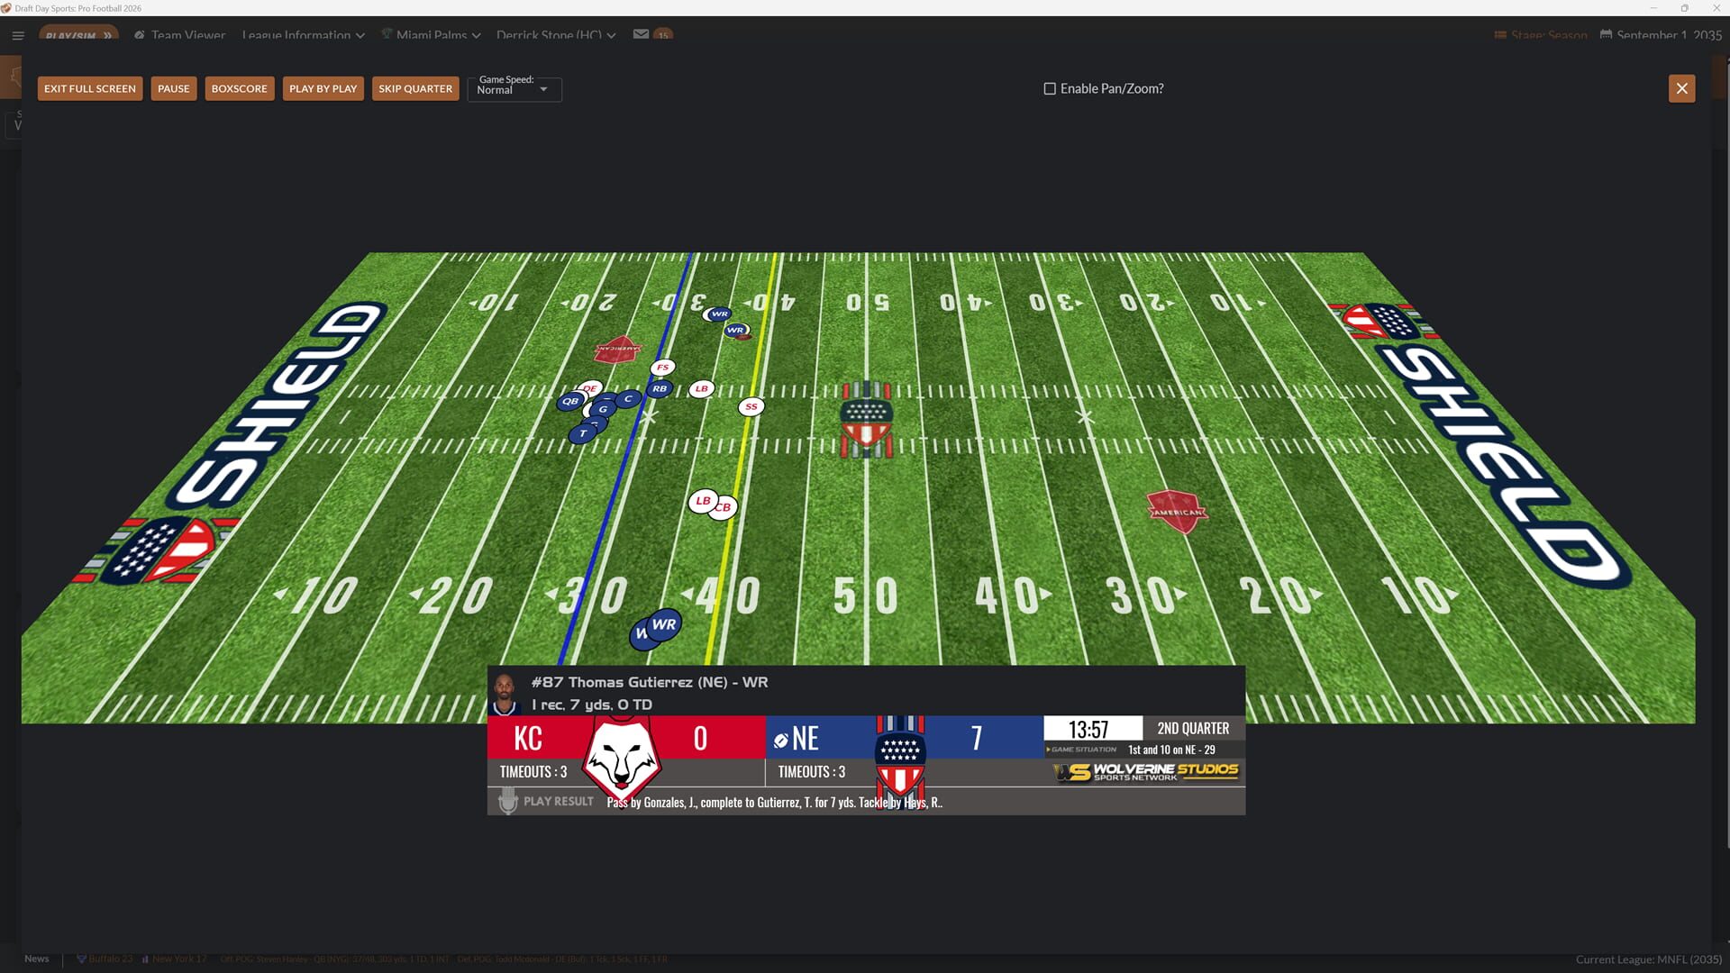The image size is (1730, 973).
Task: Click the hamburger menu icon
Action: [18, 35]
